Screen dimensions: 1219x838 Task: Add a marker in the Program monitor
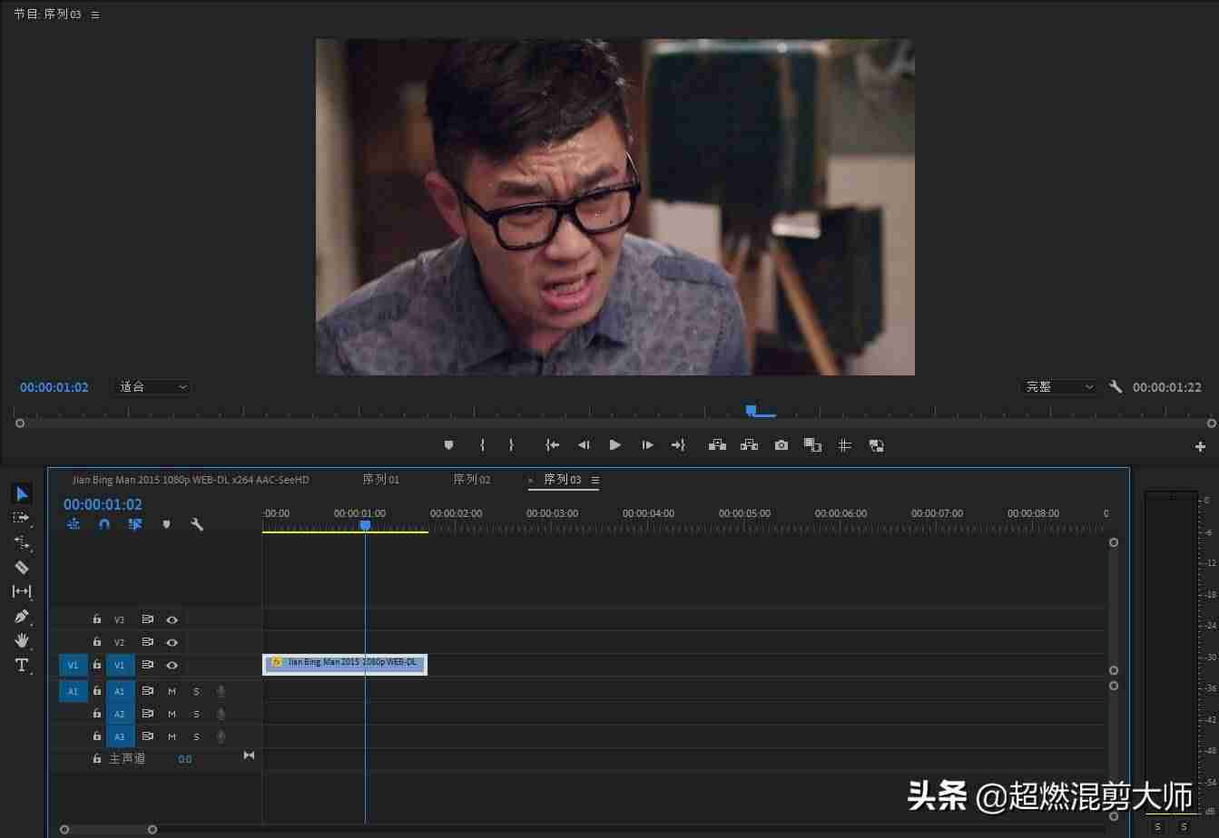tap(448, 445)
